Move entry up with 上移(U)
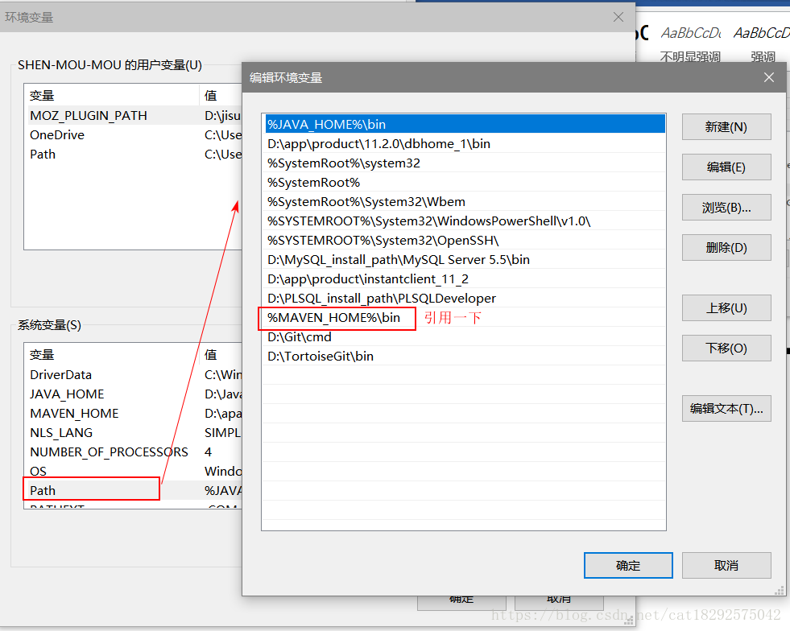790x631 pixels. [x=726, y=307]
